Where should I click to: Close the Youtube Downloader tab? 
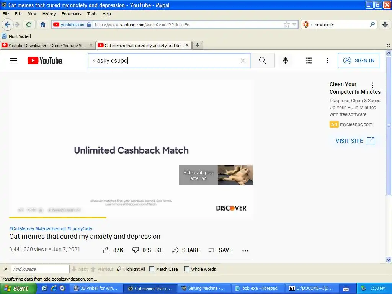(x=91, y=45)
